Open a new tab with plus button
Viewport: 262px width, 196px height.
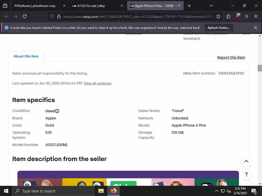[x=189, y=6]
